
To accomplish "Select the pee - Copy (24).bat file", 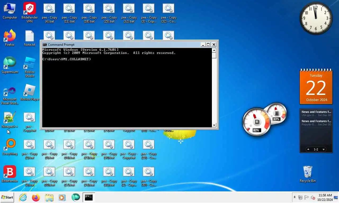I will (x=89, y=177).
